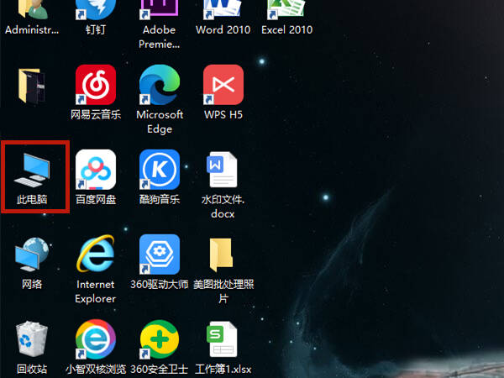Viewport: 504px width, 378px height.
Task: Select the unlabeled folder with dark thumbnail
Action: click(x=32, y=87)
